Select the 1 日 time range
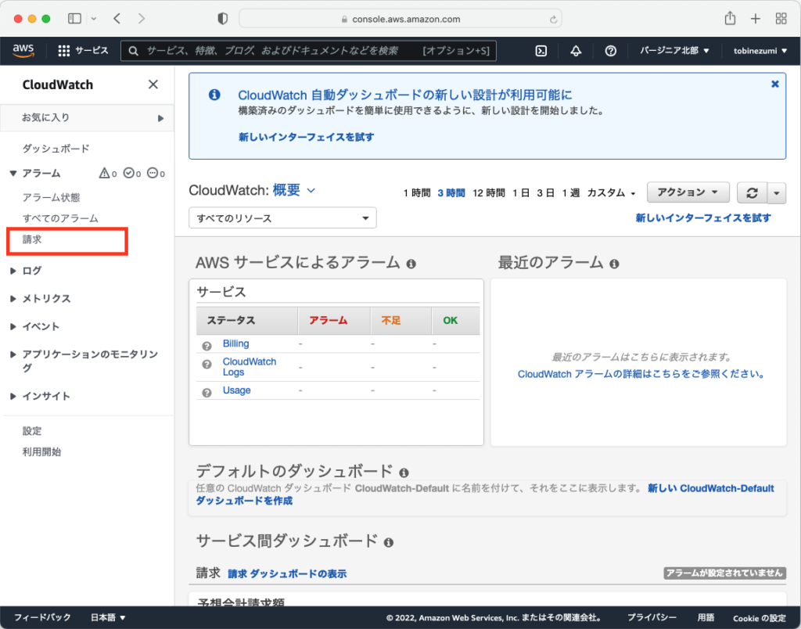The height and width of the screenshot is (629, 801). pyautogui.click(x=521, y=192)
